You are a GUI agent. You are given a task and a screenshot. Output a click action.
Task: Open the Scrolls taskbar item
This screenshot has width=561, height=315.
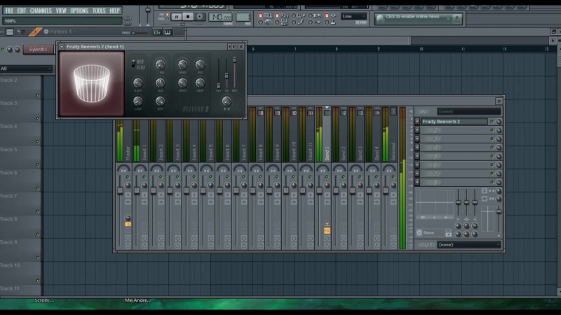[x=44, y=300]
